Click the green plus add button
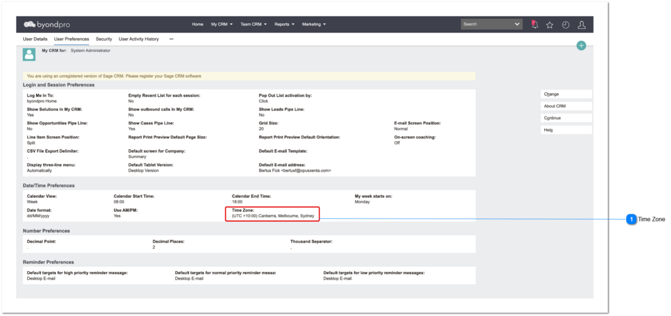Screen dimensions: 671x316 581,45
